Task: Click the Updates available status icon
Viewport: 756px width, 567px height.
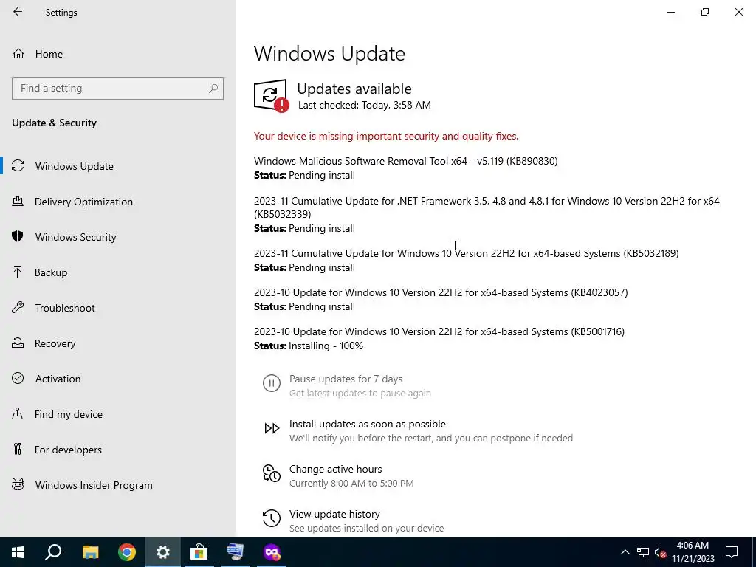Action: (272, 96)
